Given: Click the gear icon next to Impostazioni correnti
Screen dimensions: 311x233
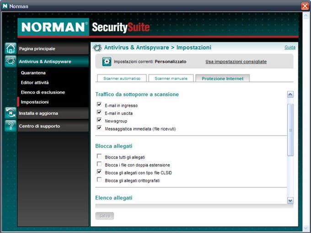Looking at the screenshot, I should [107, 62].
